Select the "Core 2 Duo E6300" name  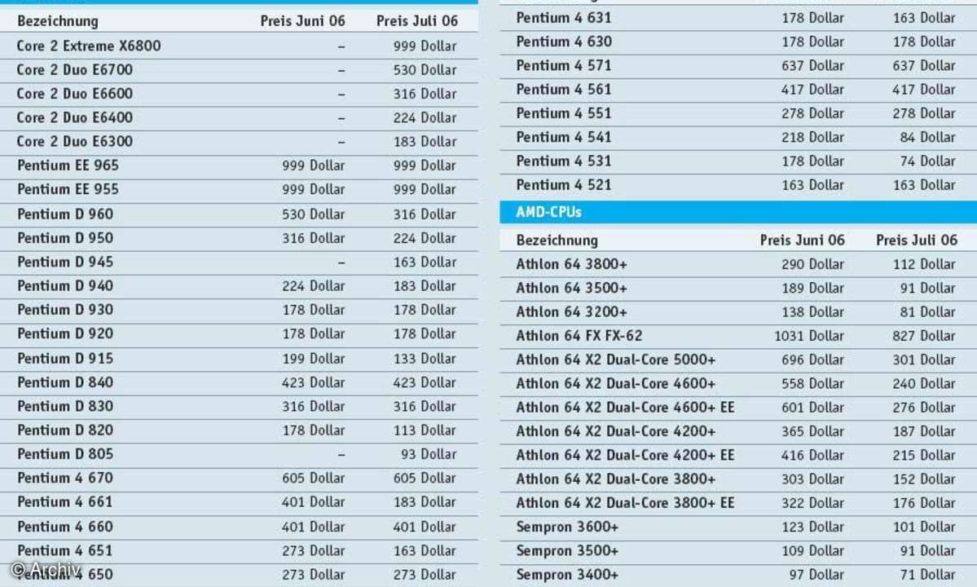click(x=75, y=142)
